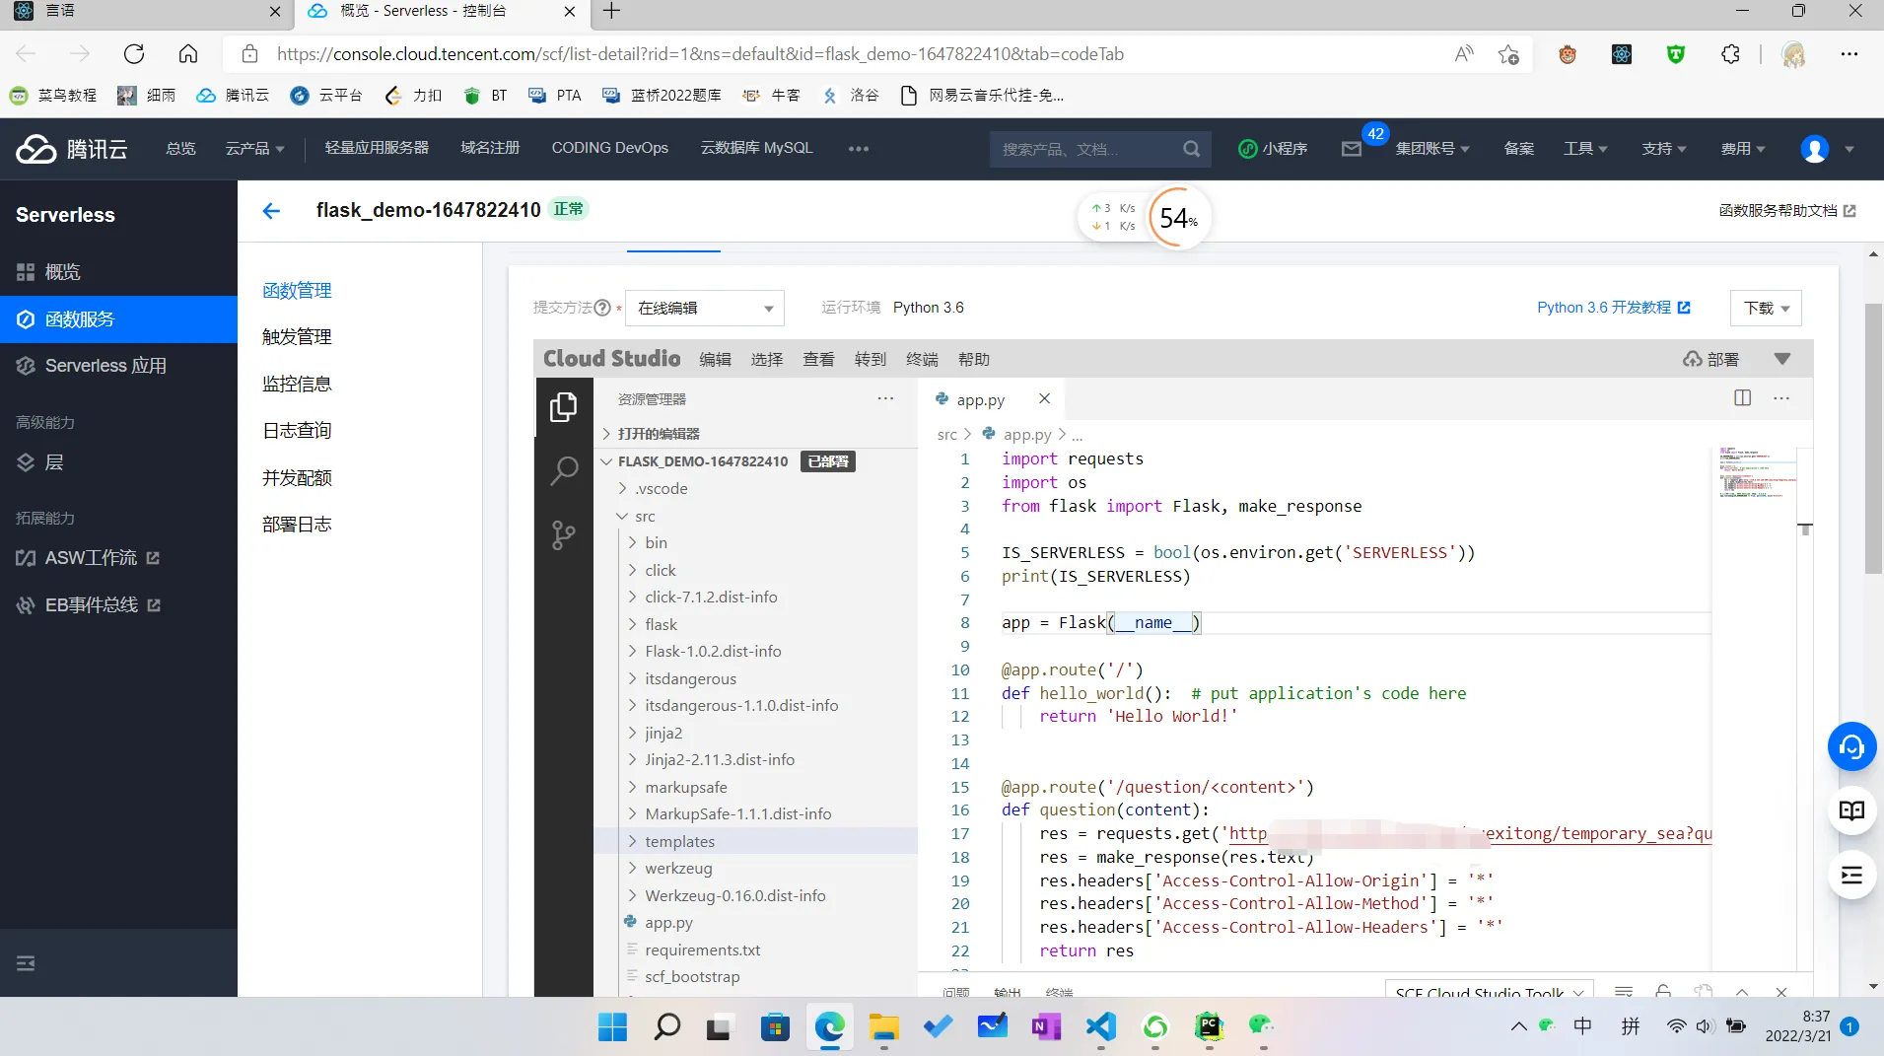This screenshot has width=1884, height=1056.
Task: Click the Windows Start button
Action: pyautogui.click(x=612, y=1026)
